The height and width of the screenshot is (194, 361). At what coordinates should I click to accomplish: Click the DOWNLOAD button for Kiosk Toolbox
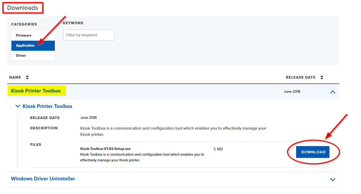coord(313,152)
